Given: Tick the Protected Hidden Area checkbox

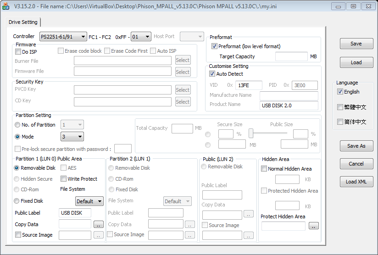Looking at the screenshot, I should (264, 191).
